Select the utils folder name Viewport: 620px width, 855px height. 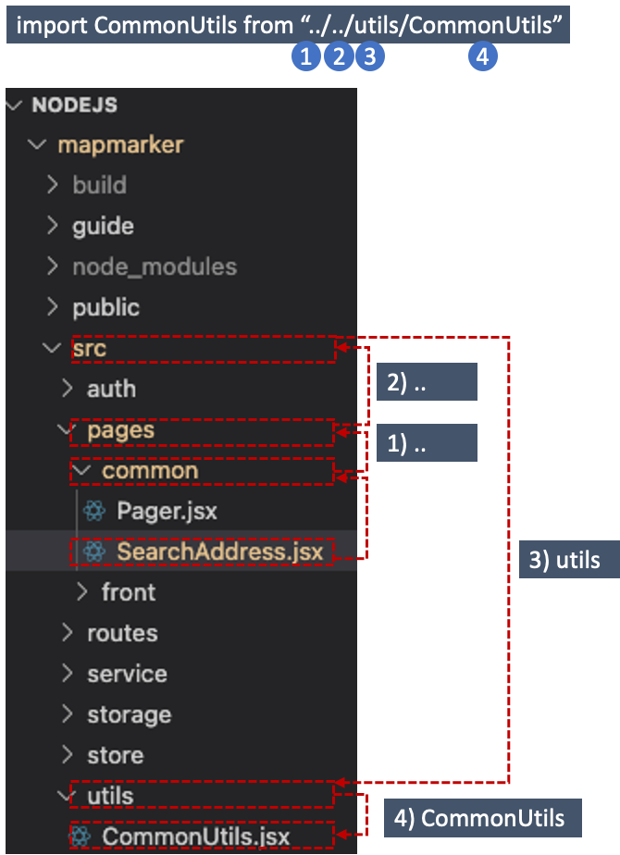click(110, 796)
